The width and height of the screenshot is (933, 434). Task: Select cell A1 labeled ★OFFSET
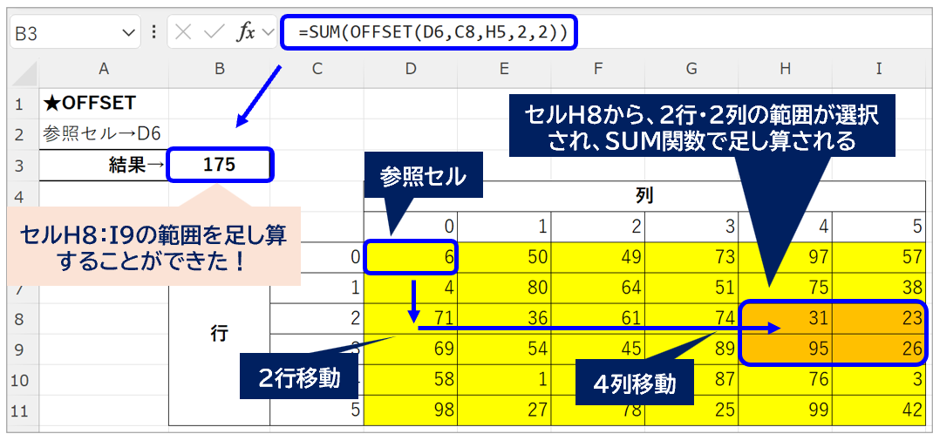click(x=104, y=104)
